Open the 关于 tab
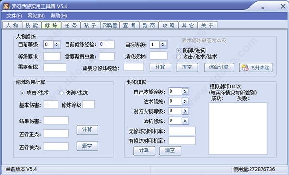The height and width of the screenshot is (175, 289). pos(208,25)
